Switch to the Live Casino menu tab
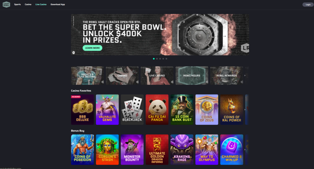 point(41,4)
